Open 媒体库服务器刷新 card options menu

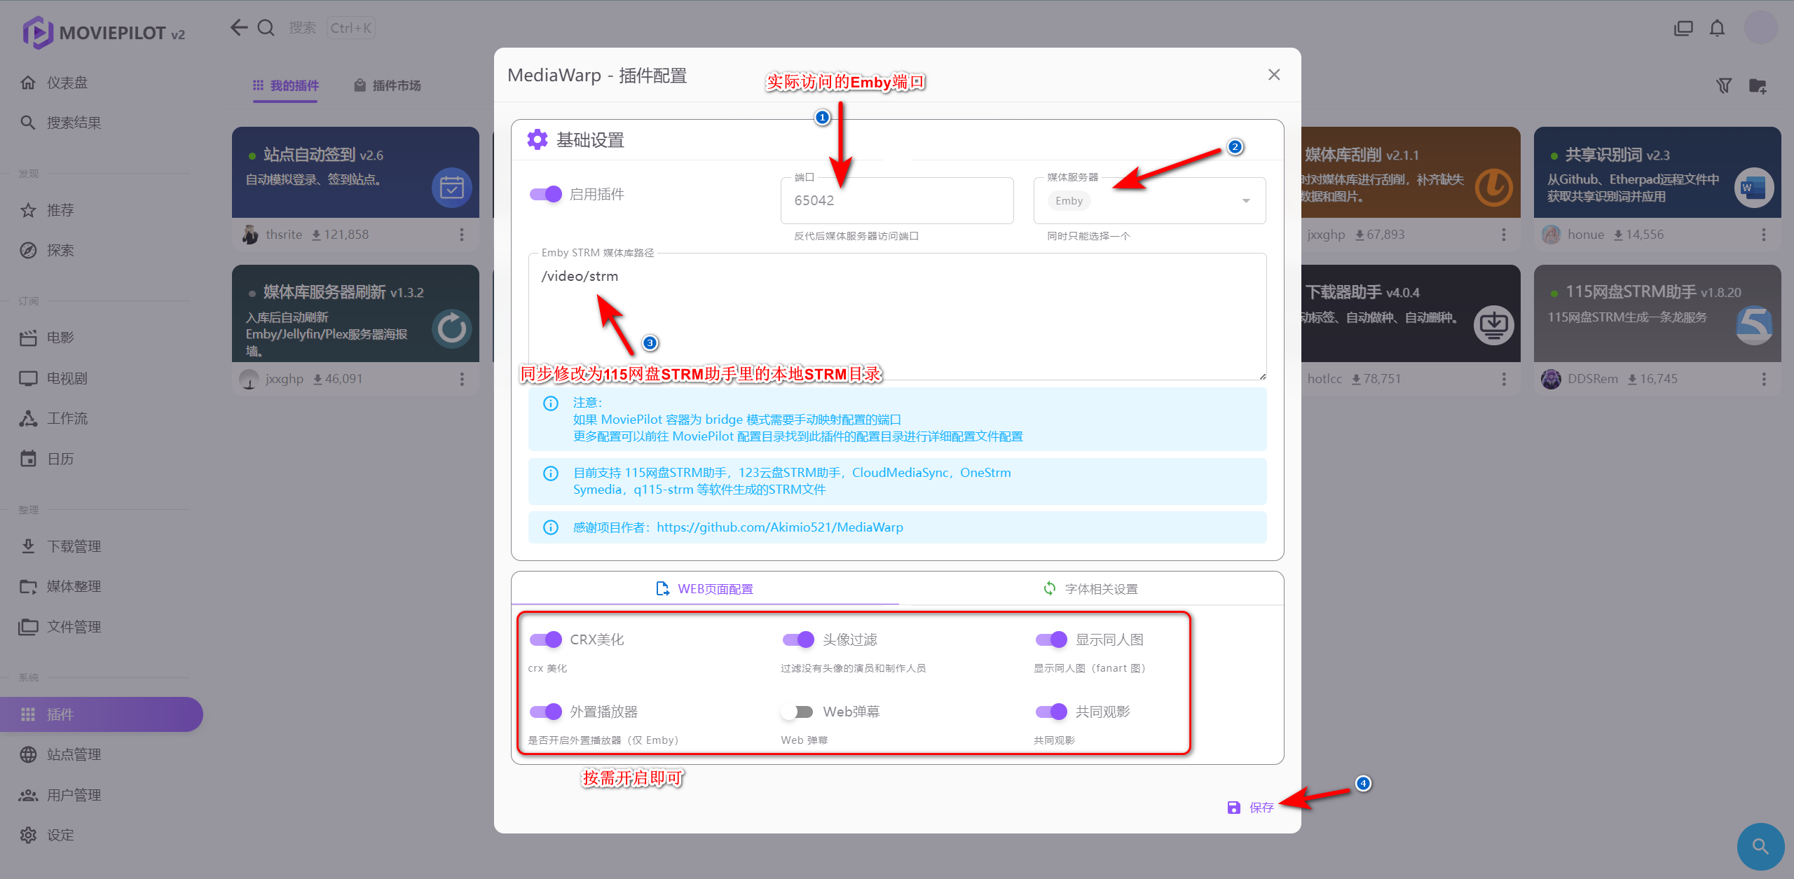coord(462,379)
